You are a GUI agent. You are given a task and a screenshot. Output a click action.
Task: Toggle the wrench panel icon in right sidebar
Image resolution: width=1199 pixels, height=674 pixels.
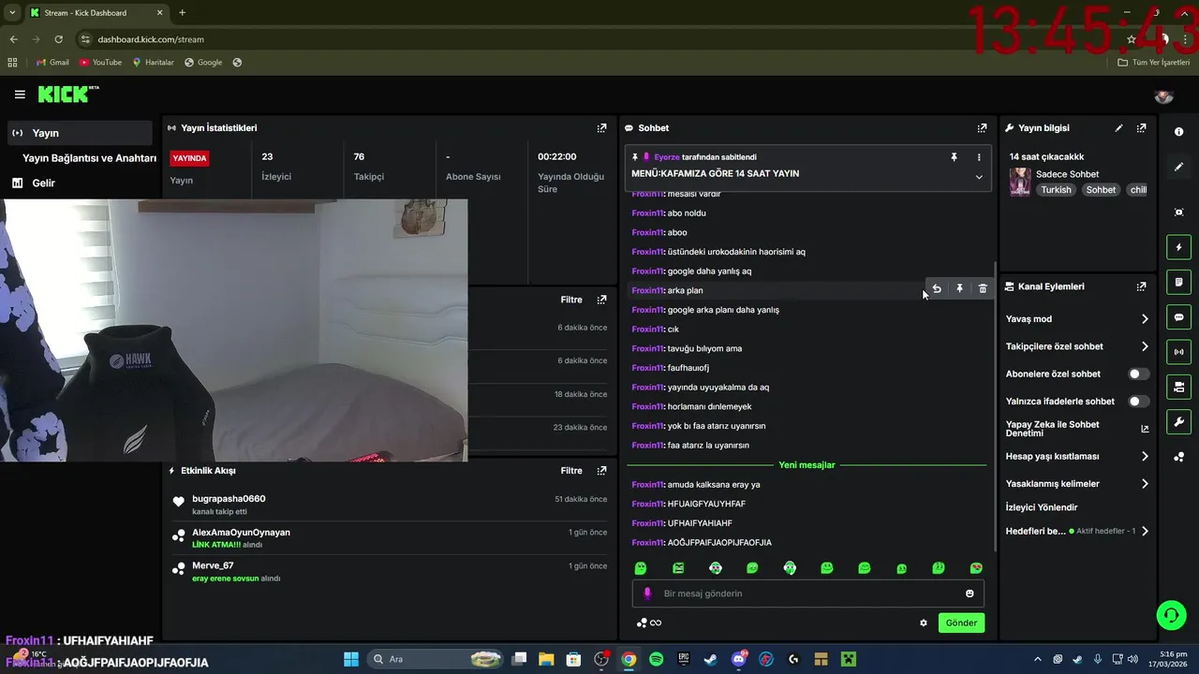(1178, 421)
